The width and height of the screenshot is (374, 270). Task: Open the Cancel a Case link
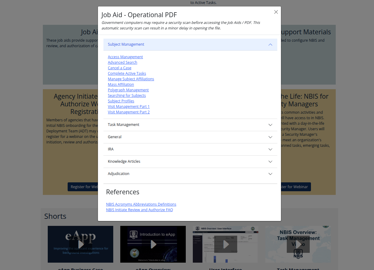(119, 68)
